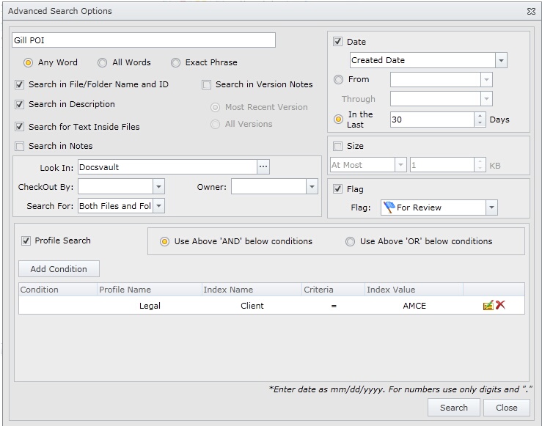Open the Owner dropdown list
Image resolution: width=542 pixels, height=426 pixels.
click(x=312, y=188)
